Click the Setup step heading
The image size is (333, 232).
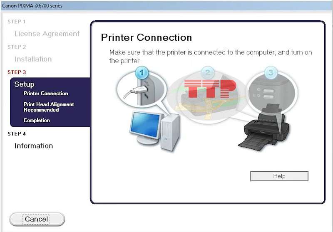pos(24,84)
